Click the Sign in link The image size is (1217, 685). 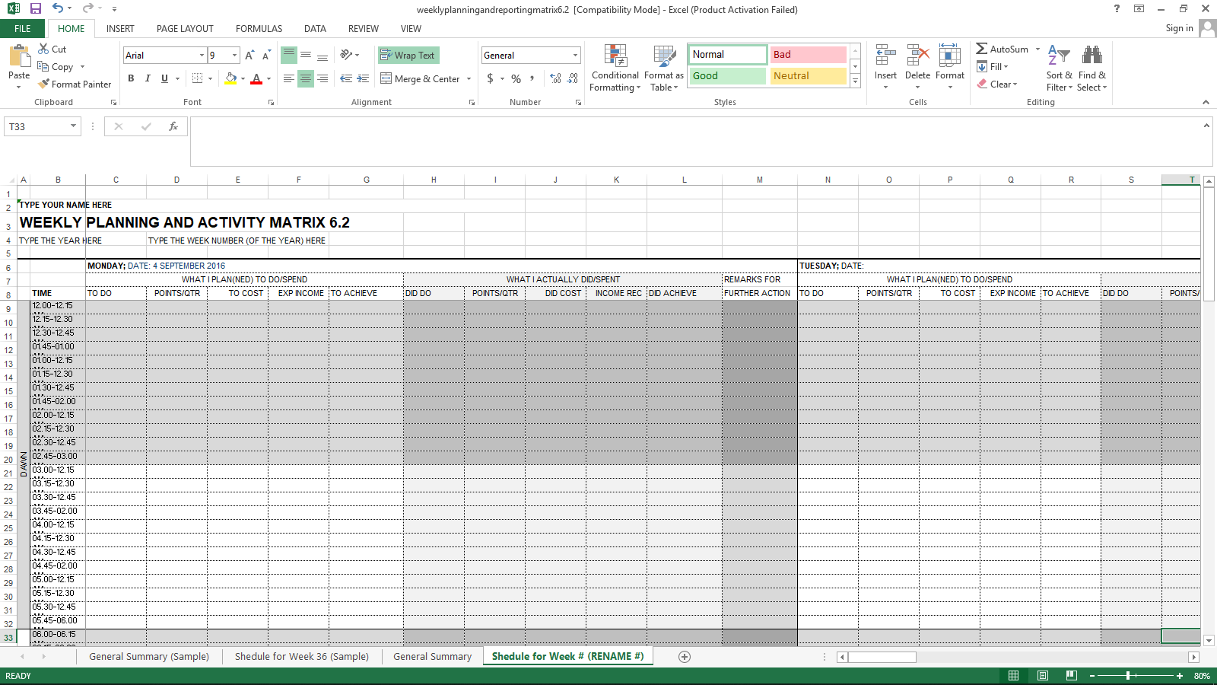coord(1179,28)
